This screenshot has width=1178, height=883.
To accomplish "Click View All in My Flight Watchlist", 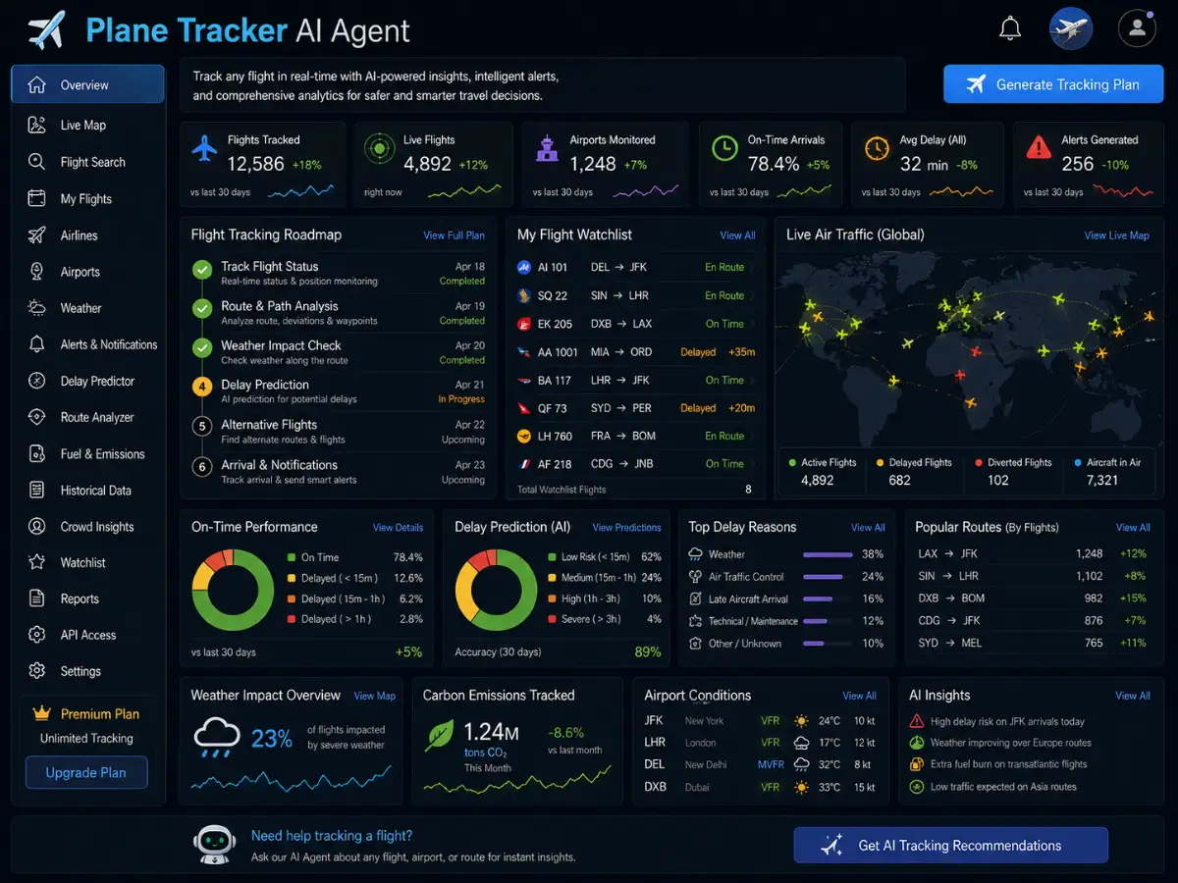I will (737, 235).
